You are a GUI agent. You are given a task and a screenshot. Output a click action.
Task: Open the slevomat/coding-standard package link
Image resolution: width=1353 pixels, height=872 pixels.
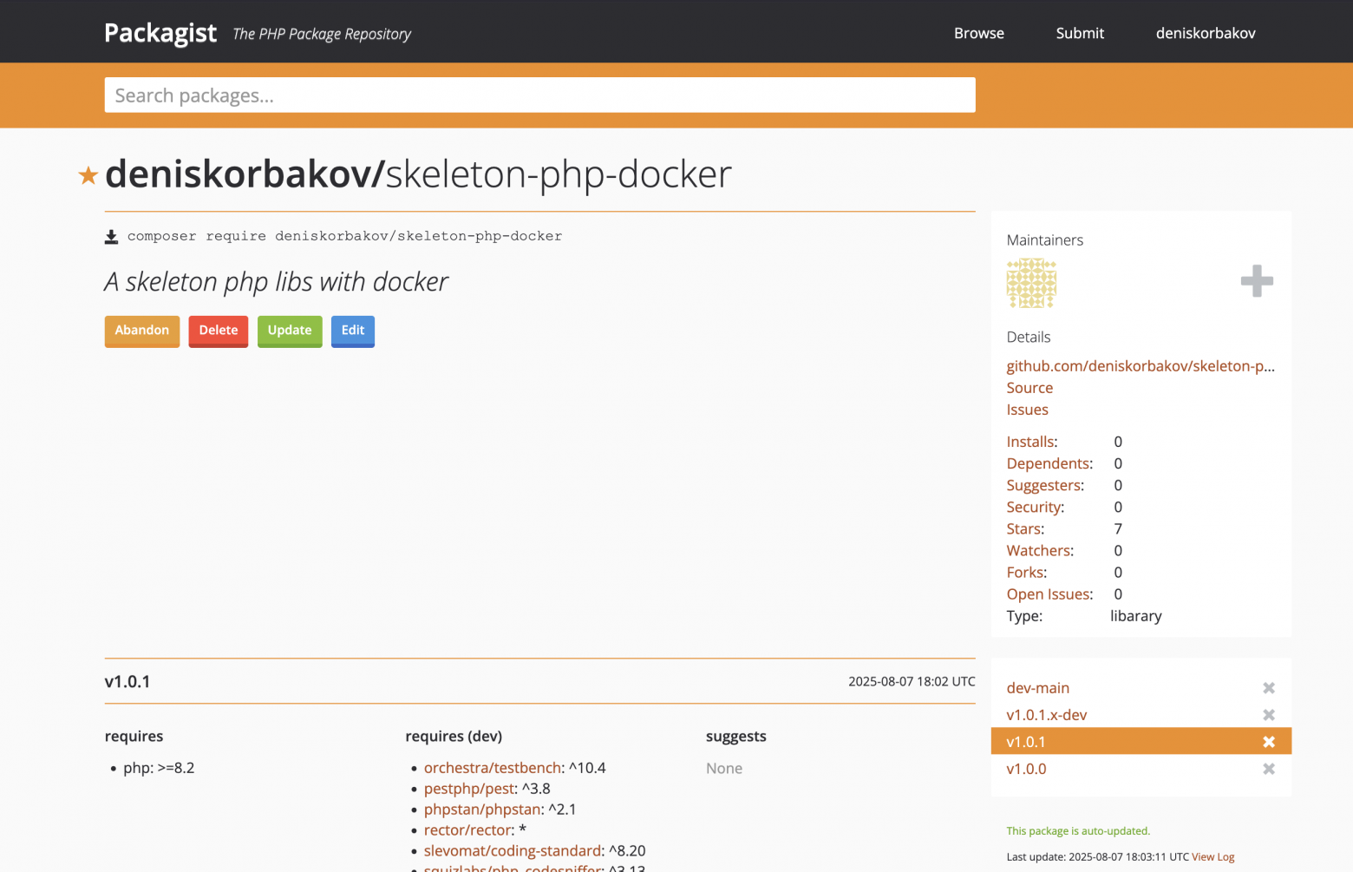tap(513, 851)
